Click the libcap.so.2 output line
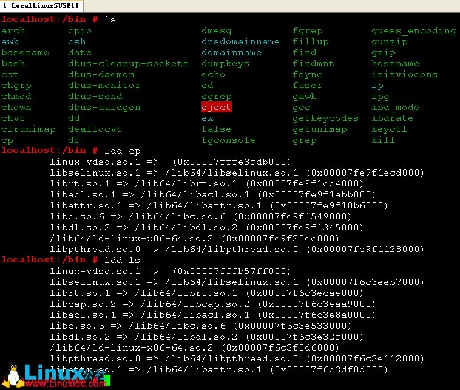 pyautogui.click(x=212, y=304)
